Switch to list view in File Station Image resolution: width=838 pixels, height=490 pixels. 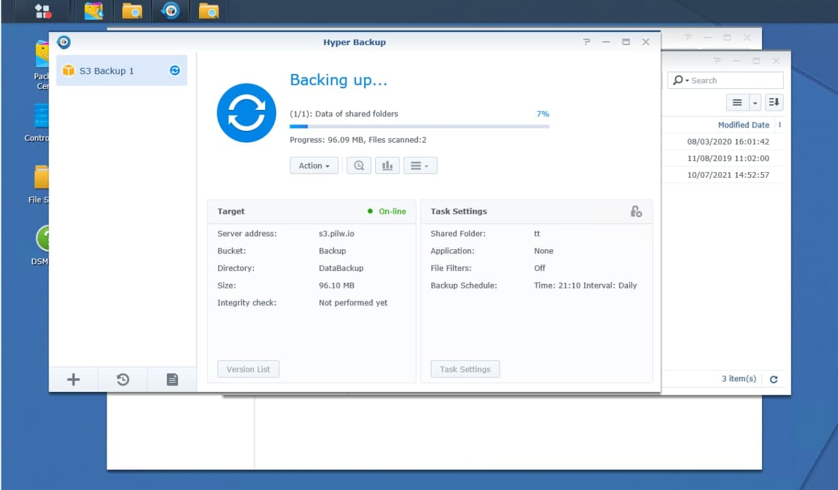[737, 103]
